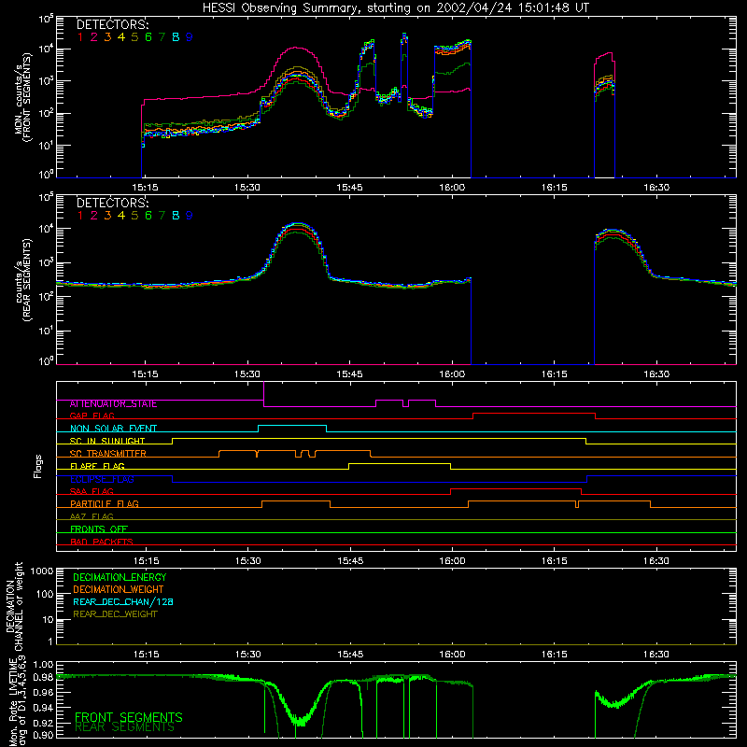The height and width of the screenshot is (747, 747).
Task: Click the 15:15 tick under front segments plot
Action: (145, 188)
